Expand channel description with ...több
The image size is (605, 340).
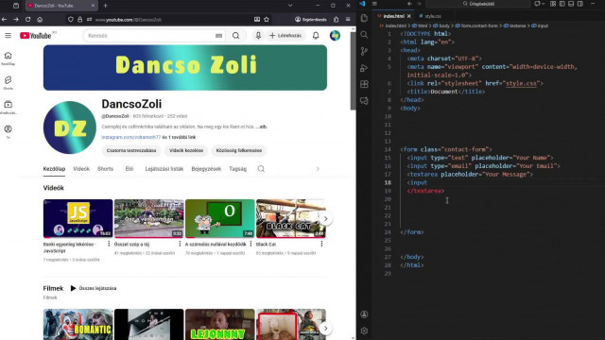[x=262, y=127]
